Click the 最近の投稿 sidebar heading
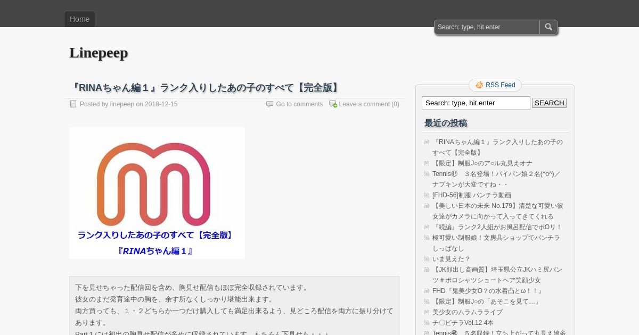639x335 pixels. (446, 123)
